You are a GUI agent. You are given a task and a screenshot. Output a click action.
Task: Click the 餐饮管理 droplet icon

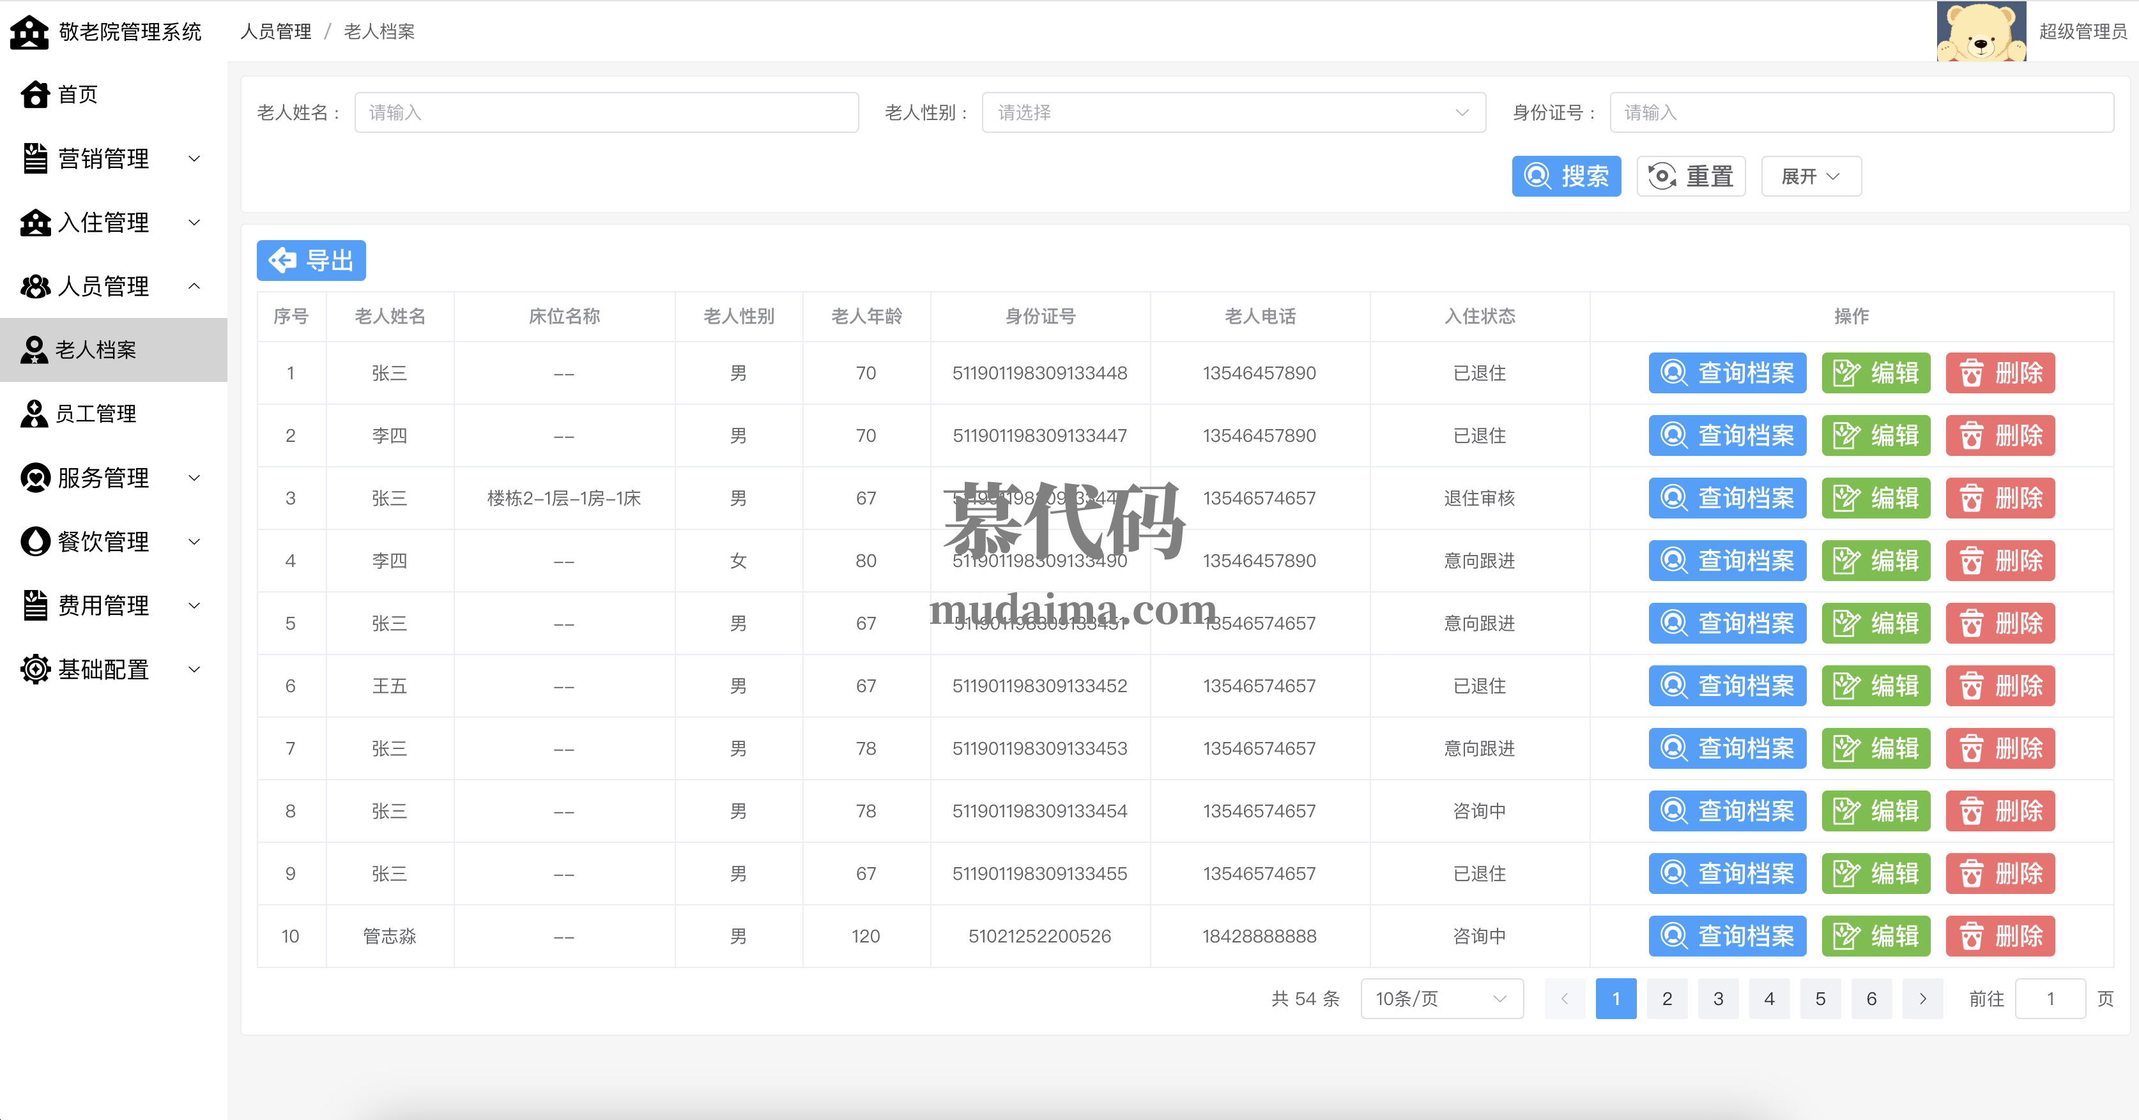pyautogui.click(x=35, y=541)
